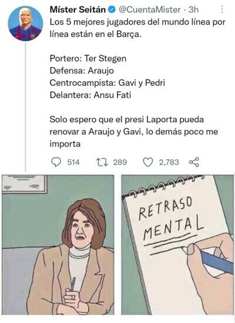Viewport: 235px width, 323px height.
Task: Click the tweet's opening line about Barça
Action: coord(137,28)
